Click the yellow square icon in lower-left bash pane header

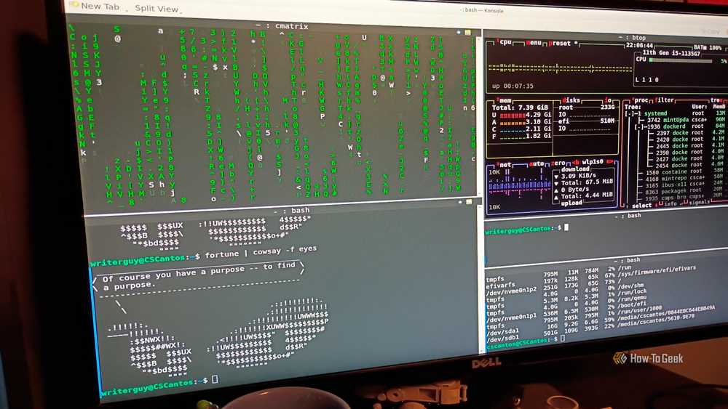coord(469,202)
